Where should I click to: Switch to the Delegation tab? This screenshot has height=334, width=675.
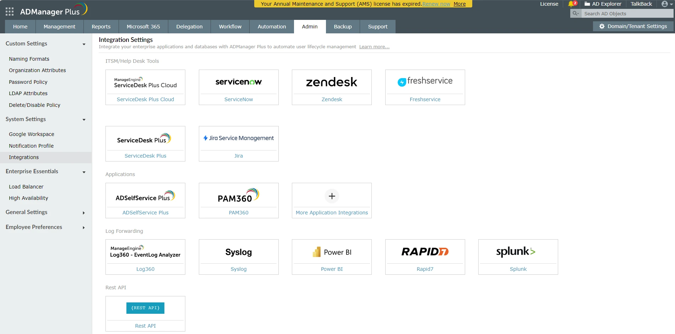pos(189,27)
